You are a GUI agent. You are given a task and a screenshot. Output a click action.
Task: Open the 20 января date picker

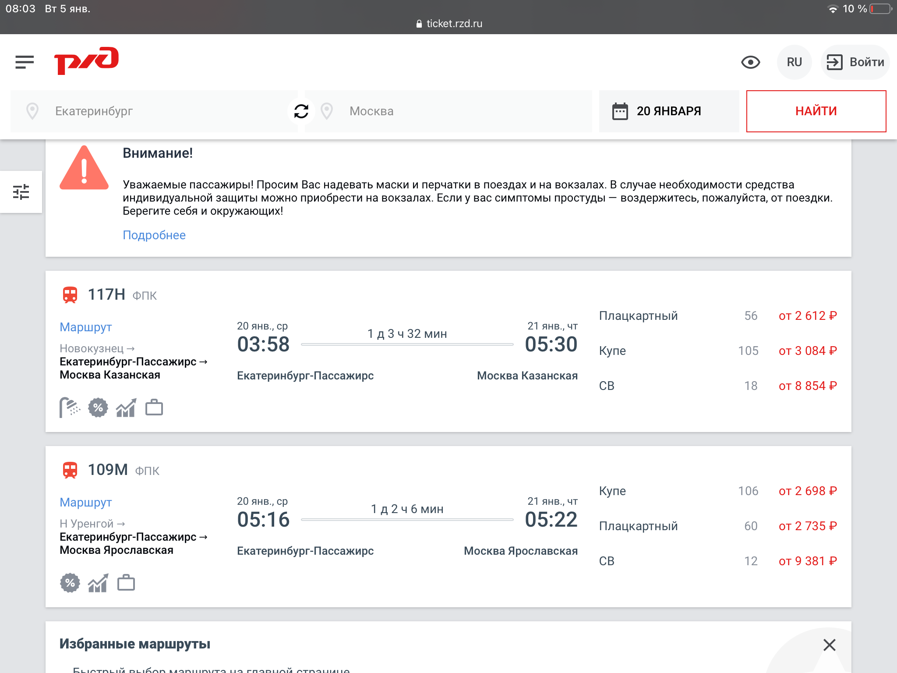[669, 111]
